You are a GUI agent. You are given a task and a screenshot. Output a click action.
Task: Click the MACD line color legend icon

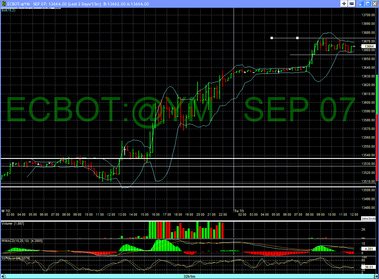click(3, 240)
